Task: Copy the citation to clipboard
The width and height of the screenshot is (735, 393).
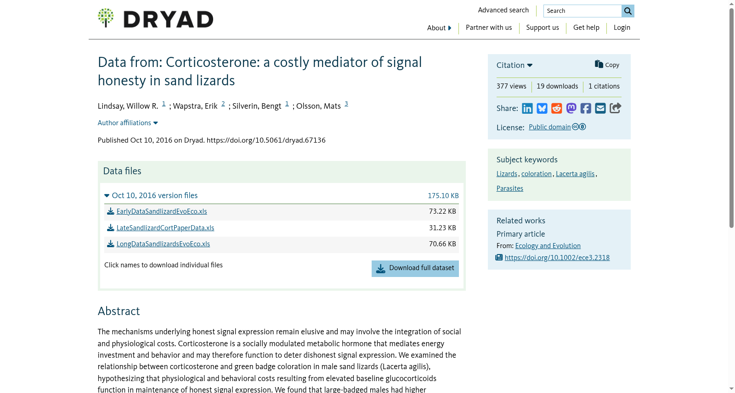Action: (607, 65)
